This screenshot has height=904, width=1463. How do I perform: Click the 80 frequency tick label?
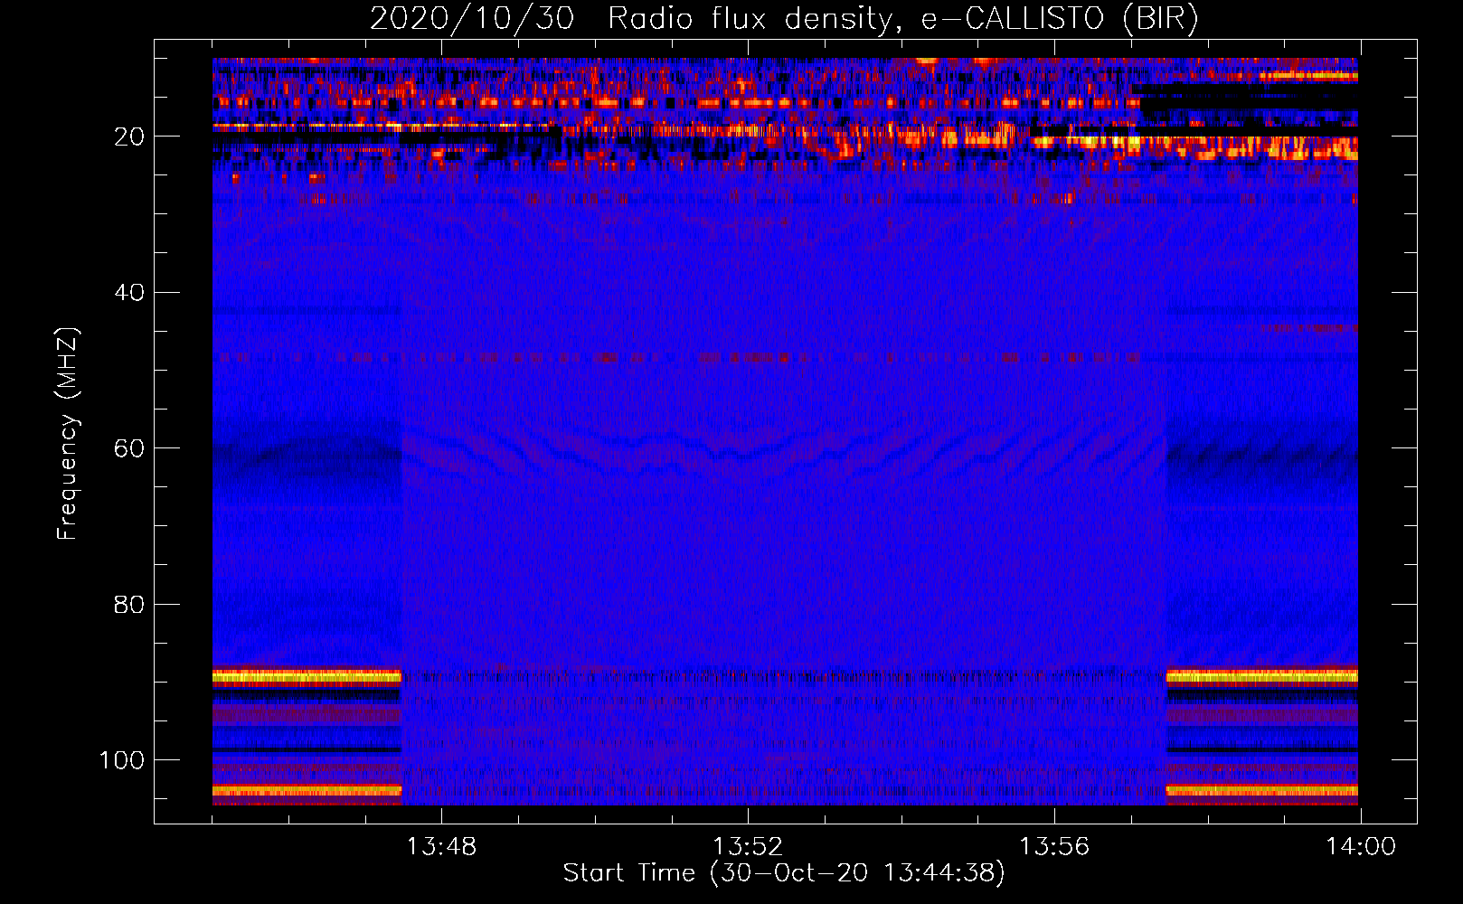click(129, 605)
